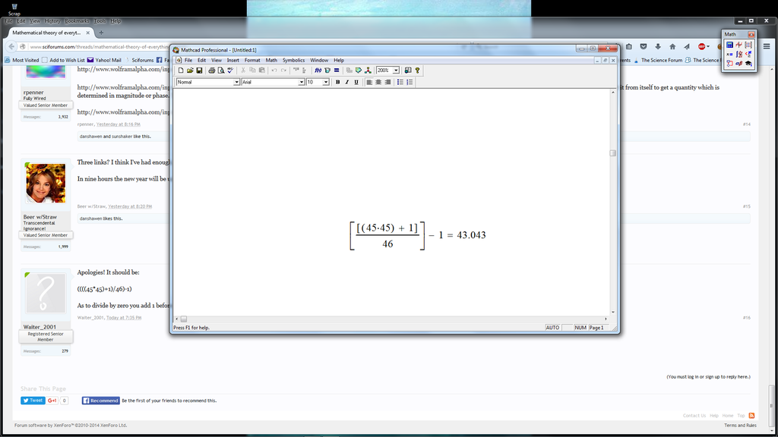Image resolution: width=778 pixels, height=437 pixels.
Task: Open the Calculus palette icon
Action: point(738,54)
